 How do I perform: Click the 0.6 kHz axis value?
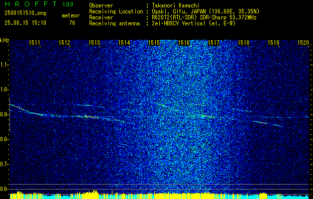coord(4,189)
